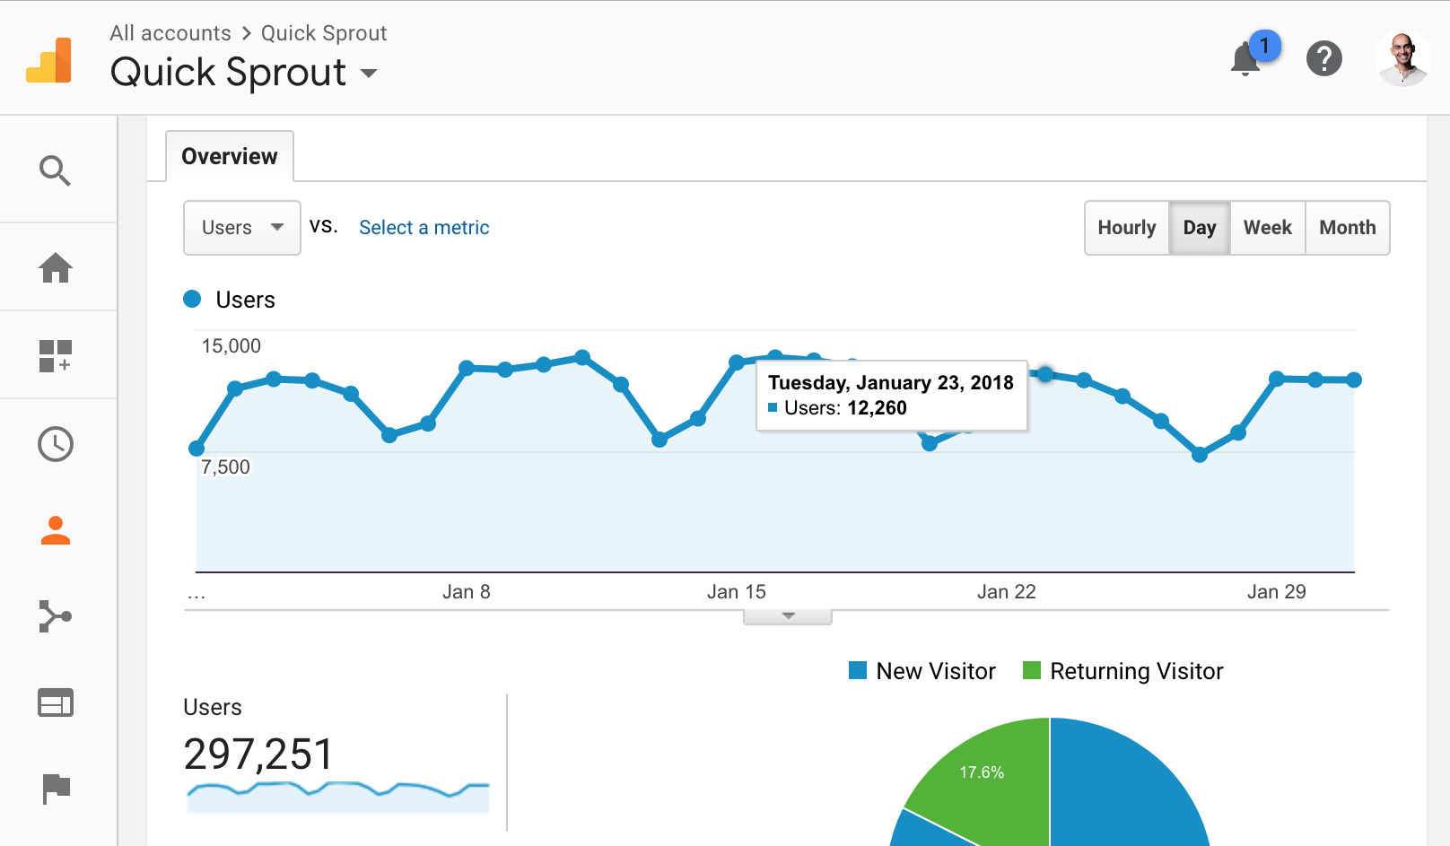Open notifications bell icon
The width and height of the screenshot is (1450, 846).
[1245, 60]
